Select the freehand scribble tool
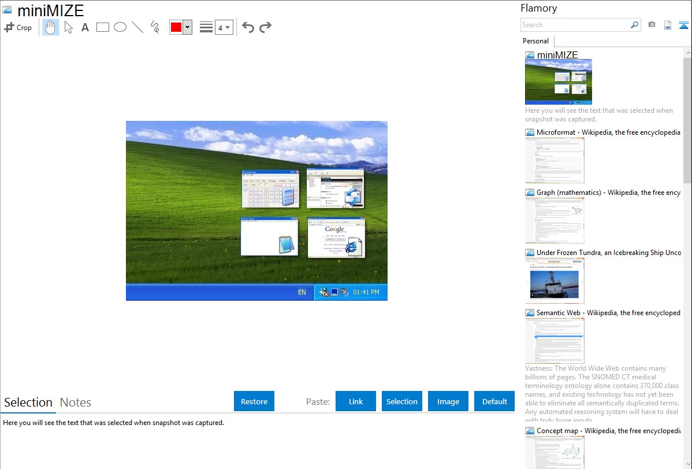 (x=155, y=27)
